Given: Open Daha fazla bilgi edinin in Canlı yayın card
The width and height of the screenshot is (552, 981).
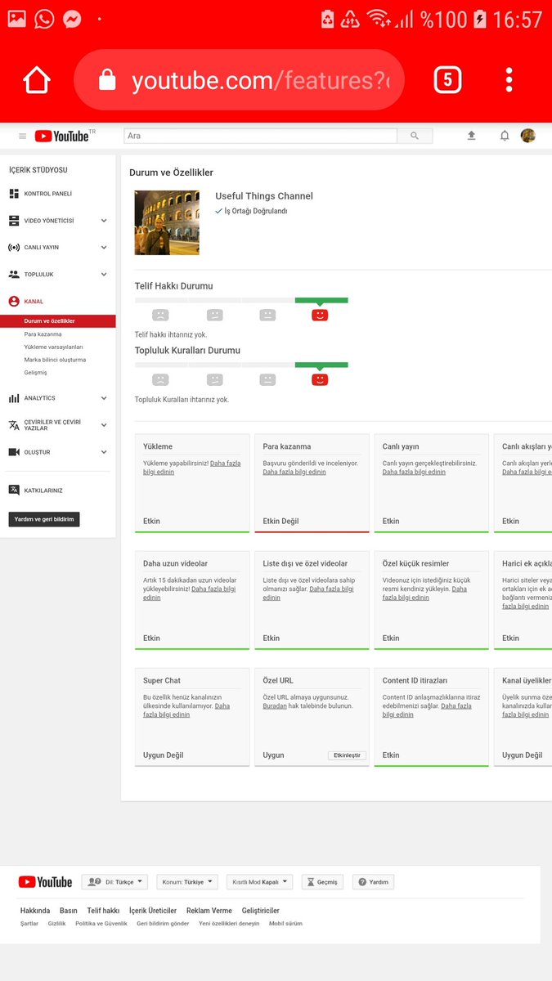Looking at the screenshot, I should [x=414, y=472].
